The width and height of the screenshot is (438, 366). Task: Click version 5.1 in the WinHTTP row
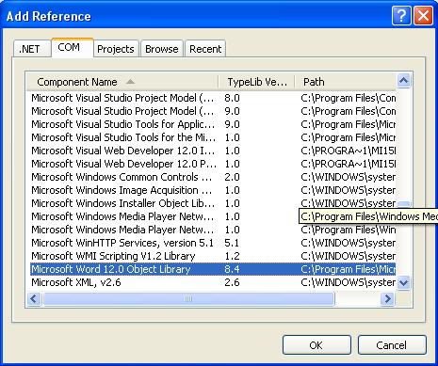coord(232,243)
